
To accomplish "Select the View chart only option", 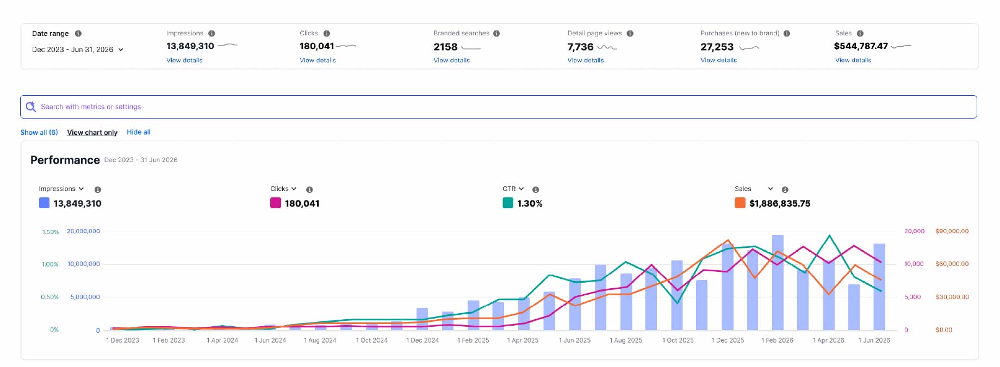I will pyautogui.click(x=92, y=133).
